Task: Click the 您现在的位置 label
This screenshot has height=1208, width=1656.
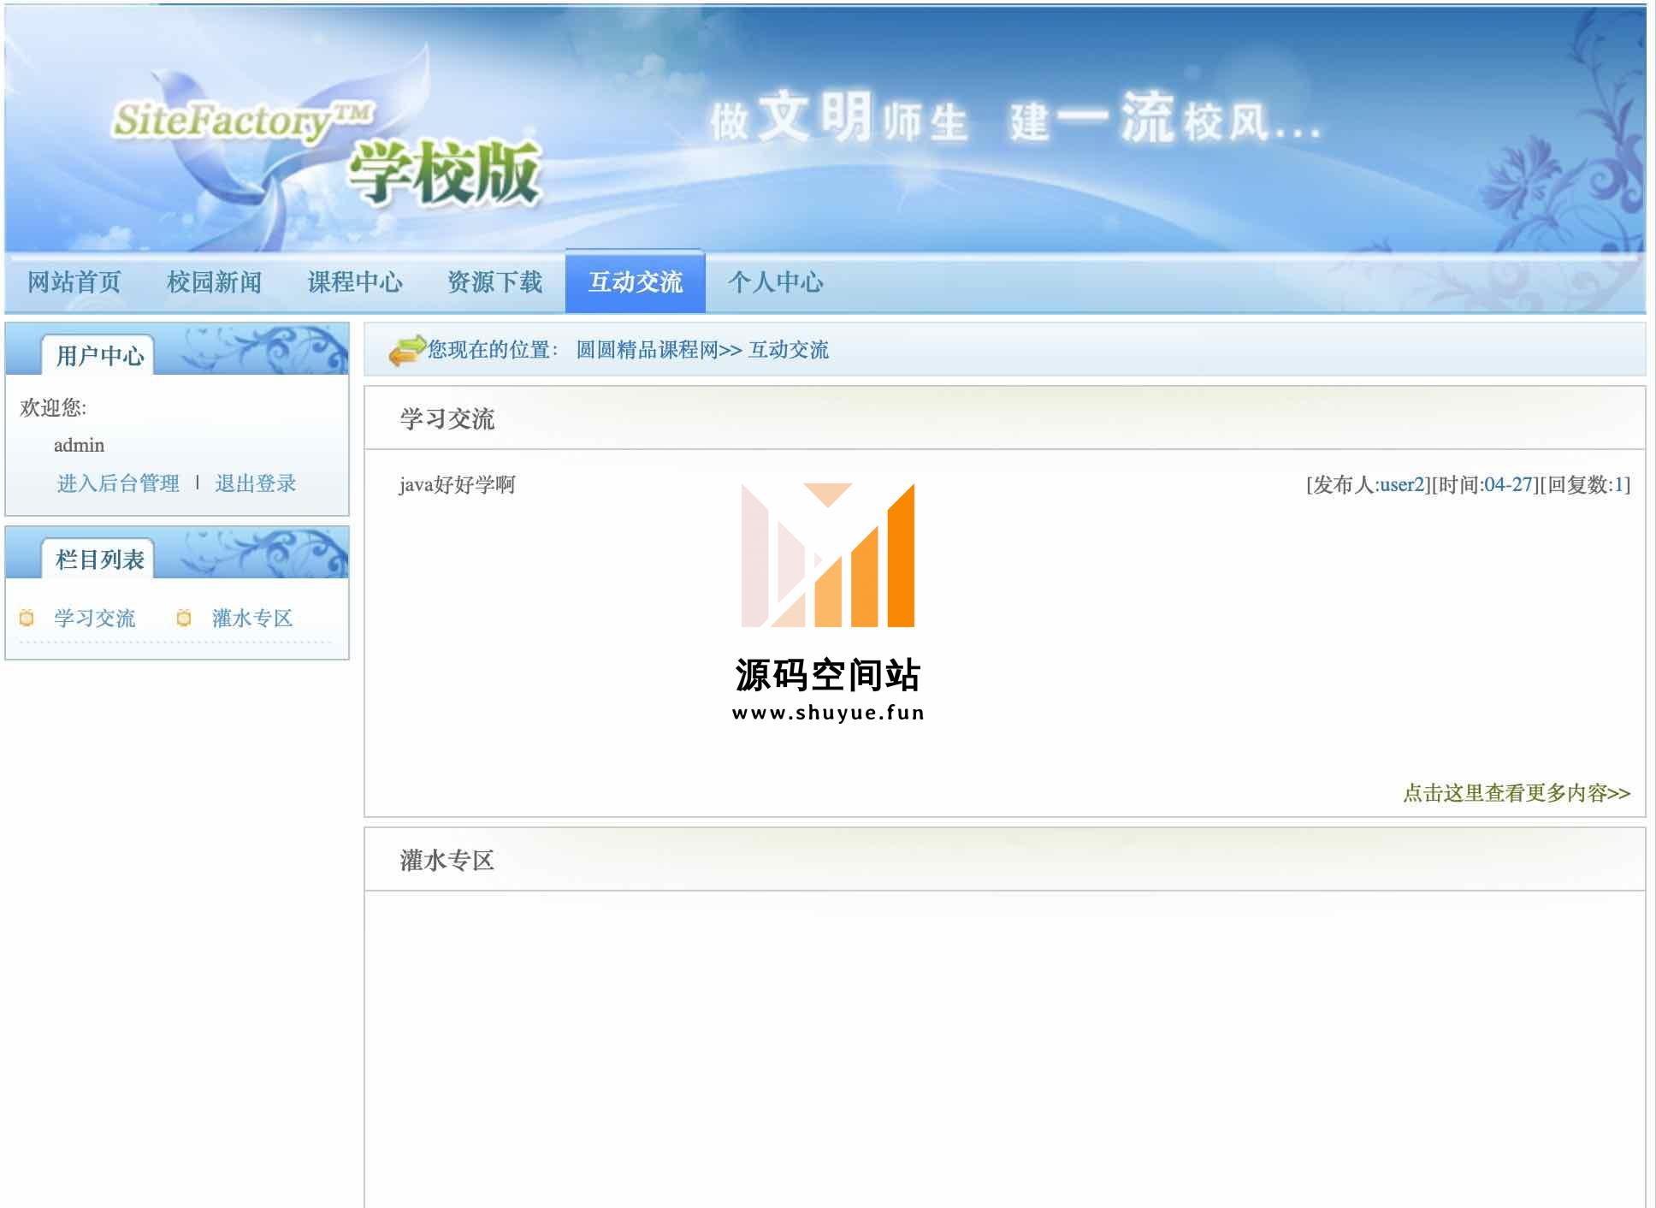Action: coord(493,350)
